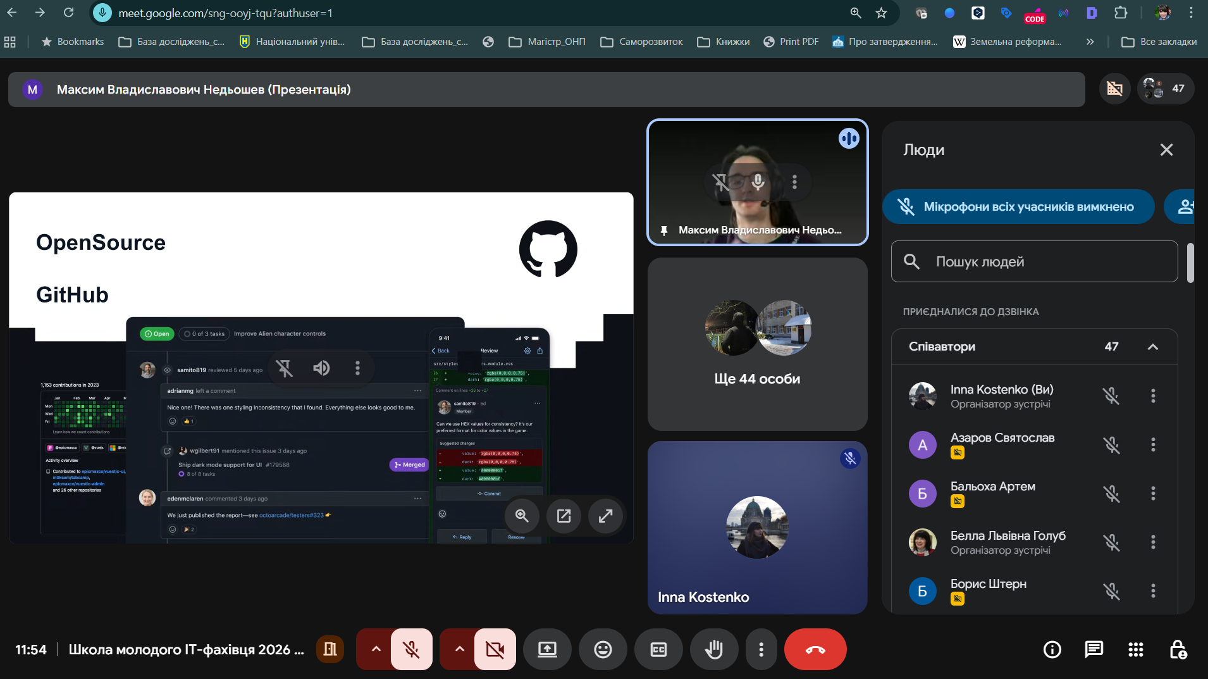This screenshot has width=1208, height=679.
Task: Open the chat panel
Action: click(x=1094, y=649)
